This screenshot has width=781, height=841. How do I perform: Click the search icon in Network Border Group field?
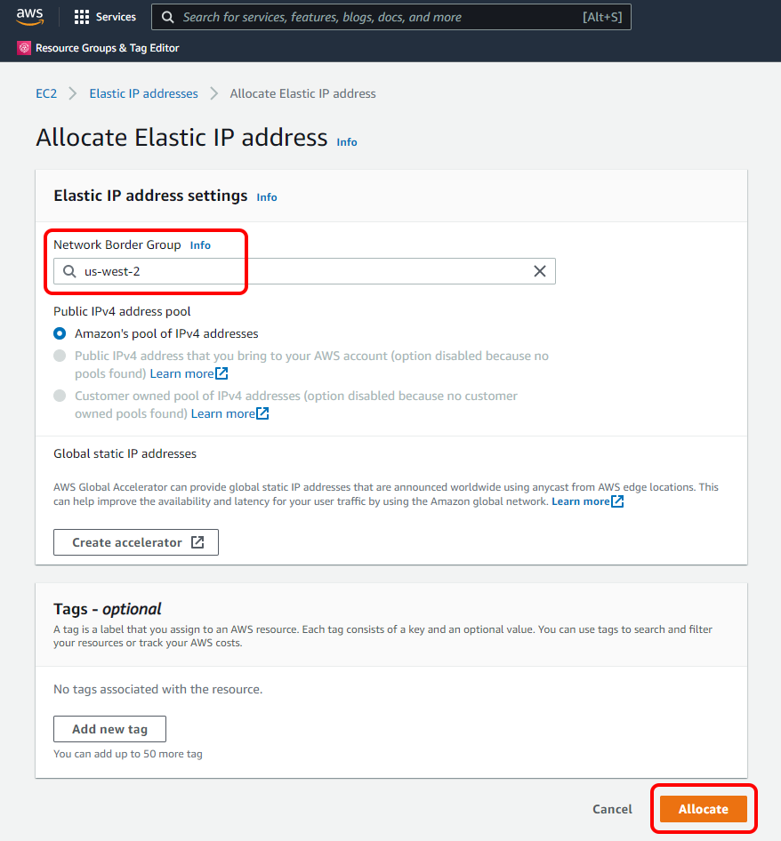tap(69, 271)
